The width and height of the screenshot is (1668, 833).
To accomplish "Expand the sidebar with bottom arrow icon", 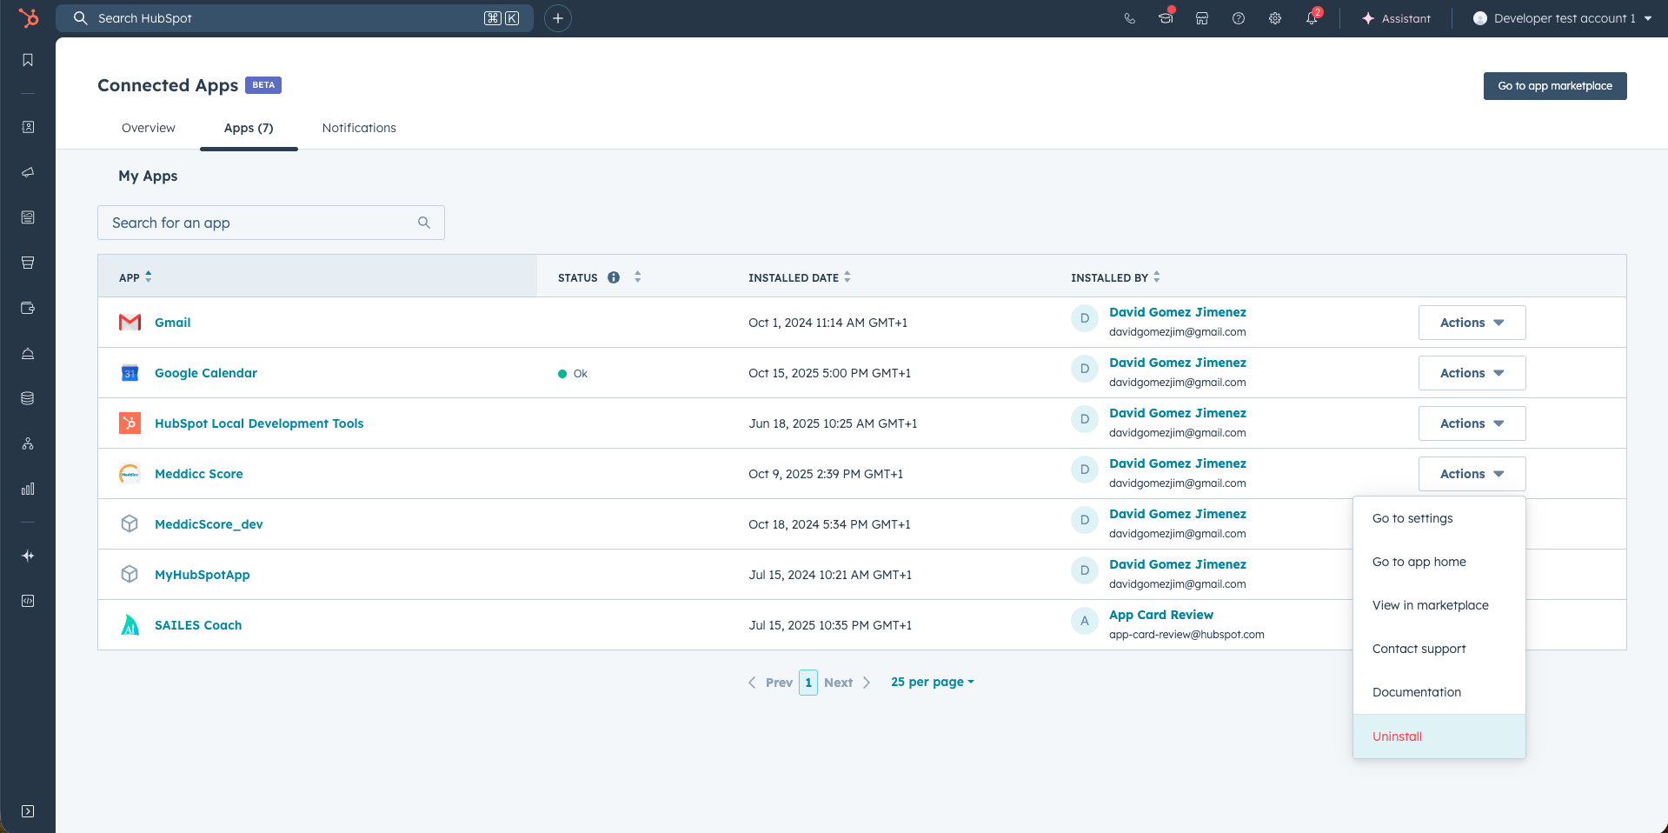I will point(28,810).
